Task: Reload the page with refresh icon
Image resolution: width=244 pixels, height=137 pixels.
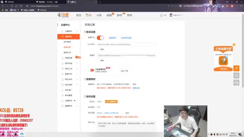Action: pyautogui.click(x=12, y=6)
